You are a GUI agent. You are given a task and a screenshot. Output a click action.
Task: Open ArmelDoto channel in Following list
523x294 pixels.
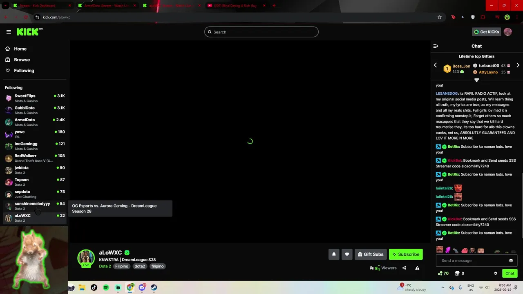coord(34,122)
